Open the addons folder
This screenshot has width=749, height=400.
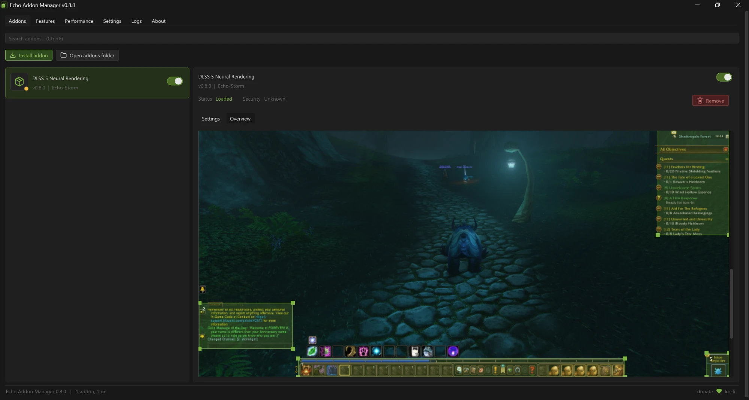coord(87,55)
